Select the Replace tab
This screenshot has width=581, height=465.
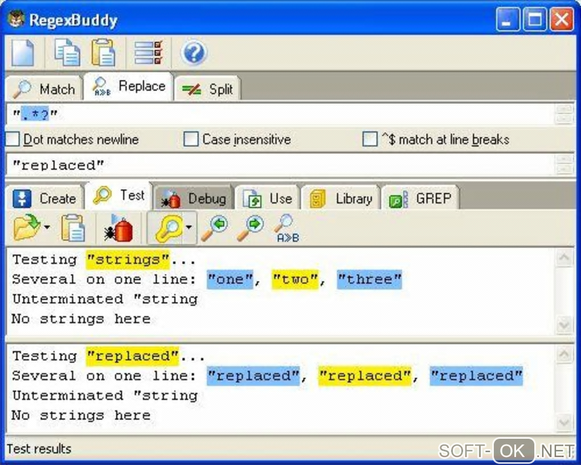pos(129,87)
